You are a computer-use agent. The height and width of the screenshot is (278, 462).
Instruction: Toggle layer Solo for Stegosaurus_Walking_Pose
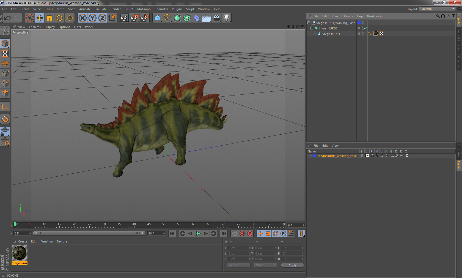[362, 156]
